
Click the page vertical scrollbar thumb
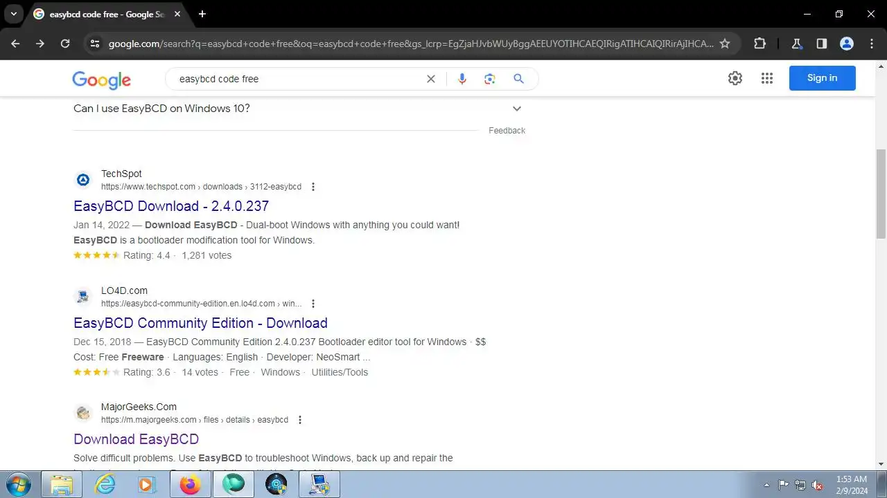pos(881,194)
